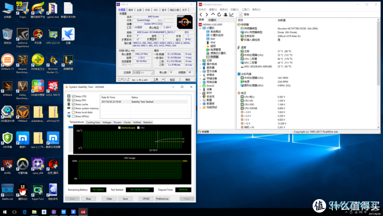Screen dimensions: 383x216
Task: Go up one level in AIDA64 toolbar
Action: (213, 15)
